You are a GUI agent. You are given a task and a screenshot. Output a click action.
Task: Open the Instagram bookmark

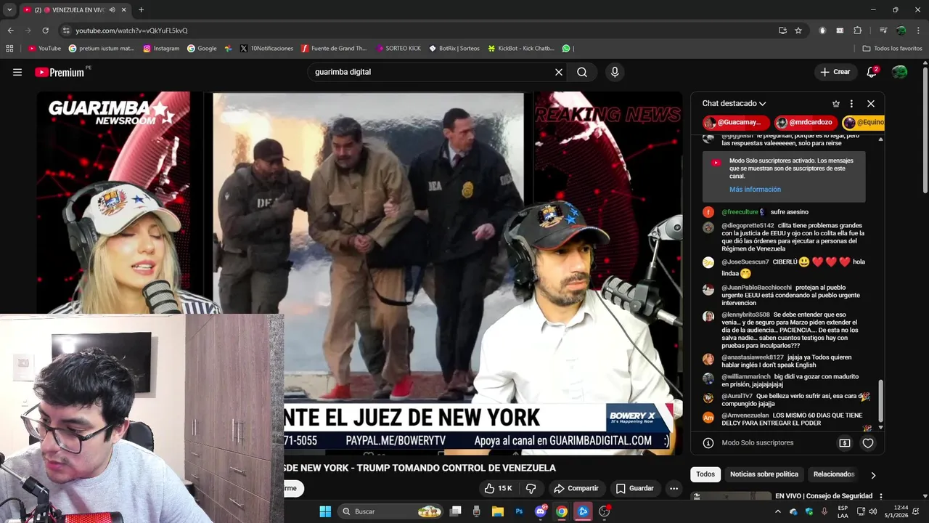click(161, 49)
